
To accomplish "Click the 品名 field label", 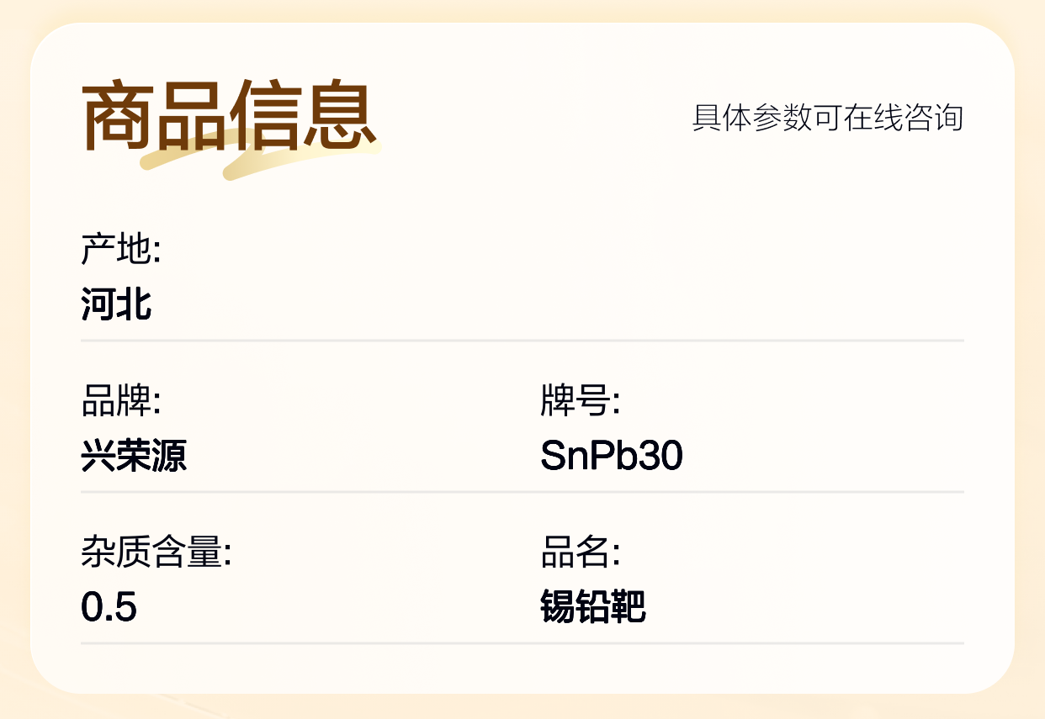I will click(580, 552).
